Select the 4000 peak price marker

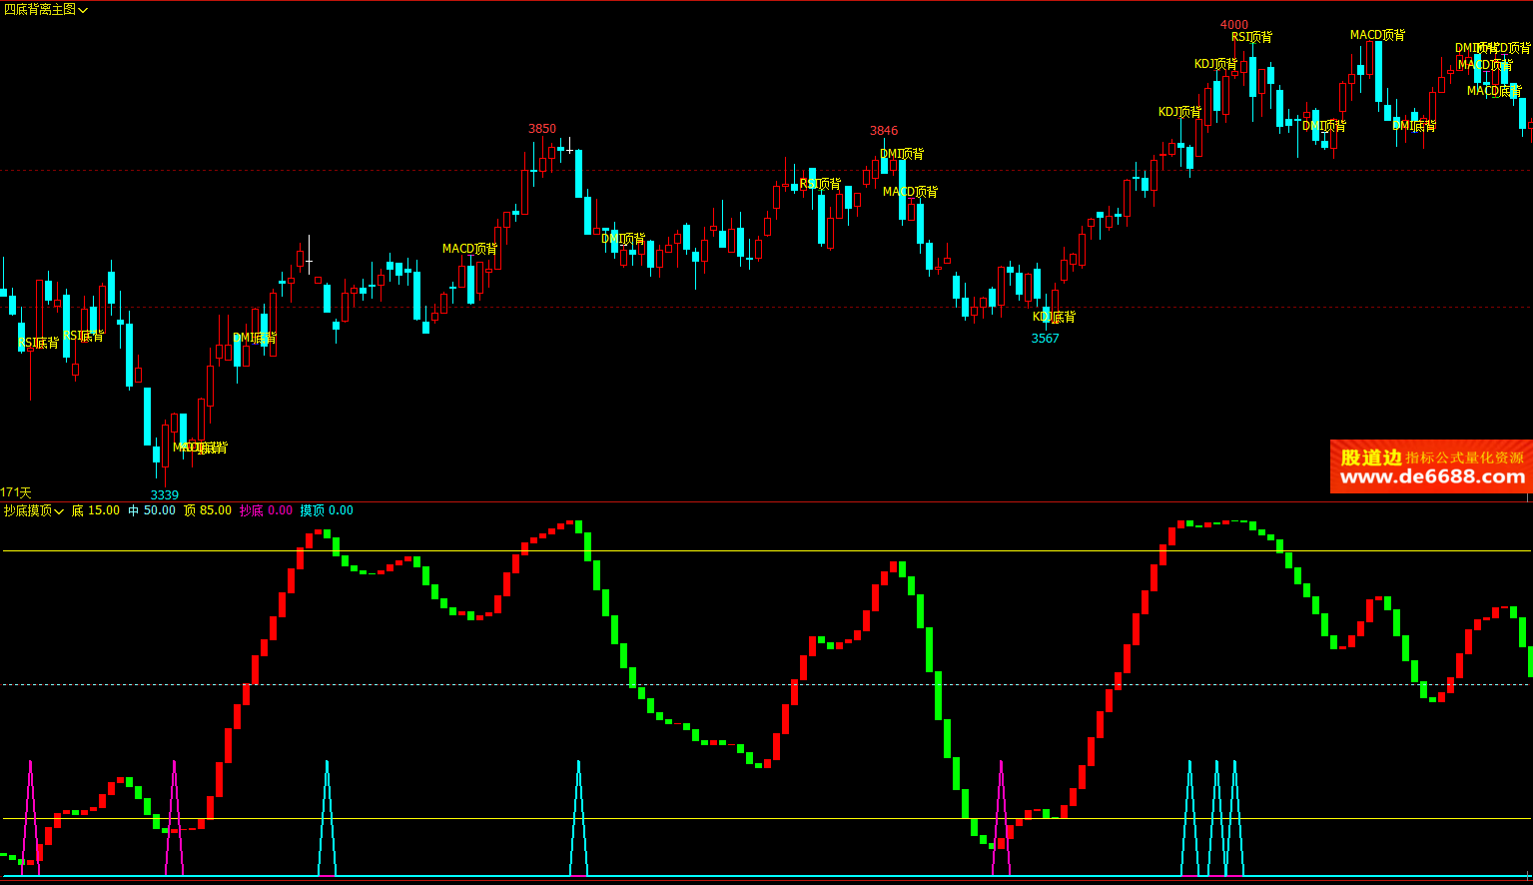pos(1232,24)
